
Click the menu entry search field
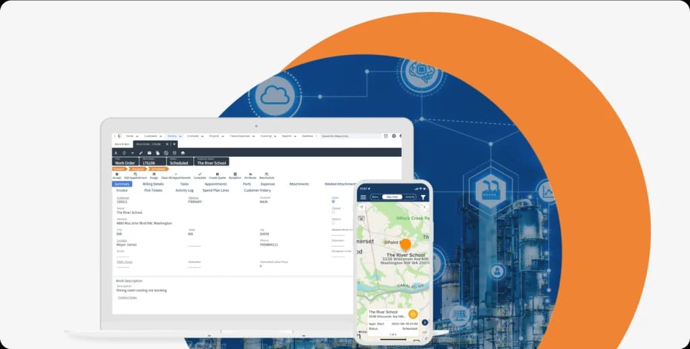point(350,136)
